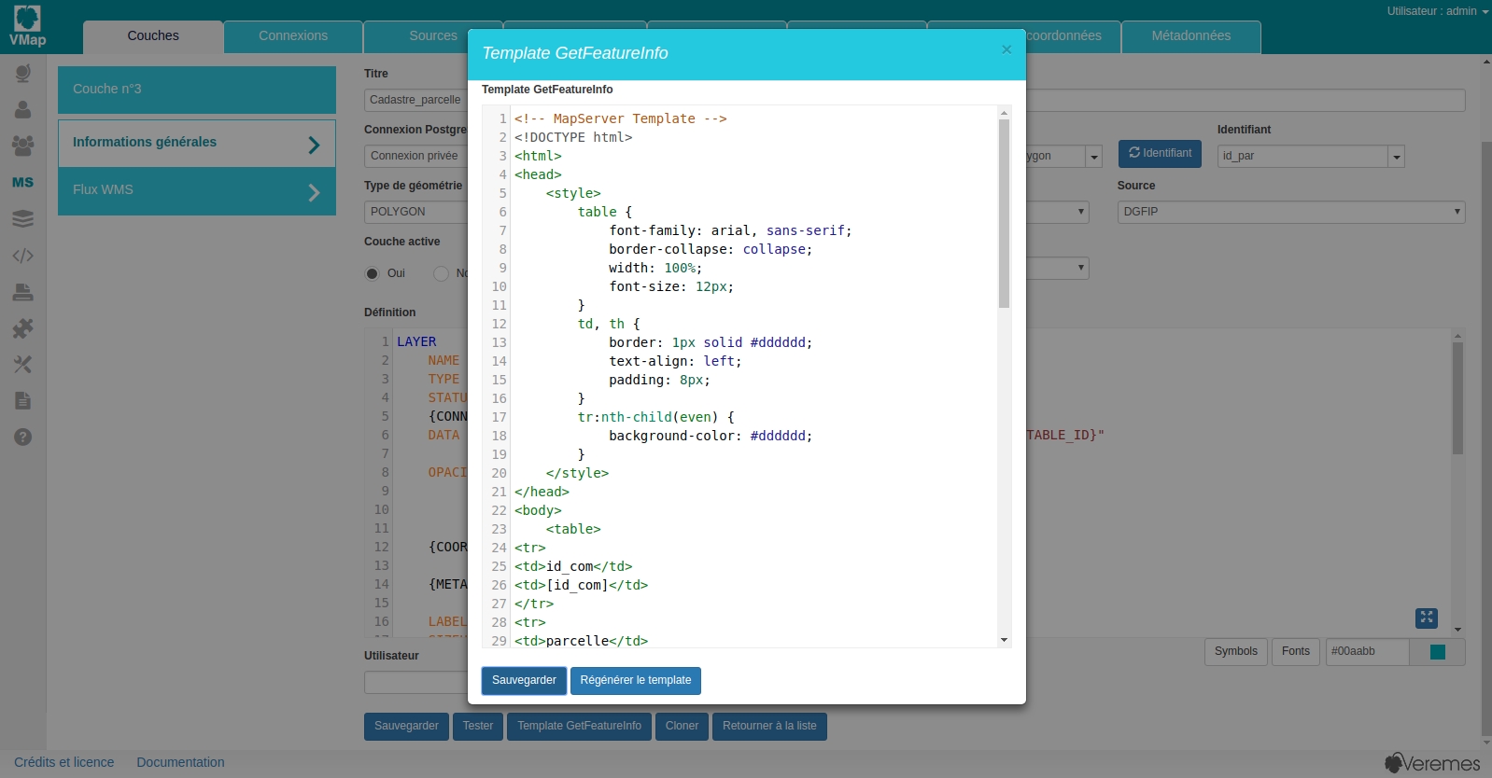Screen dimensions: 1492x778
Task: Open the user groups sidebar icon
Action: pos(23,146)
